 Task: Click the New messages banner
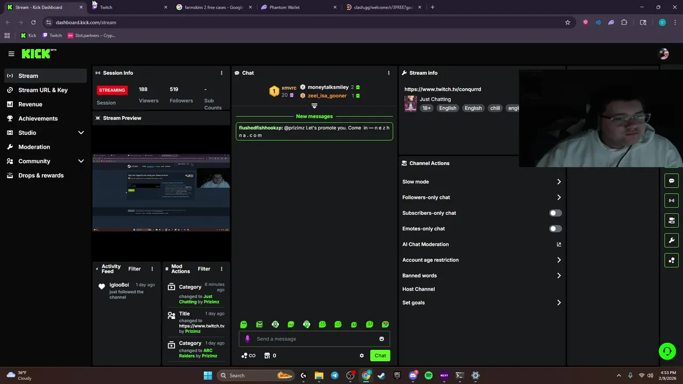[314, 116]
